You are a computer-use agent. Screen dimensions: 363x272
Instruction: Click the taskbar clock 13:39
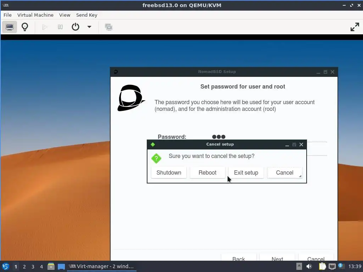[354, 266]
